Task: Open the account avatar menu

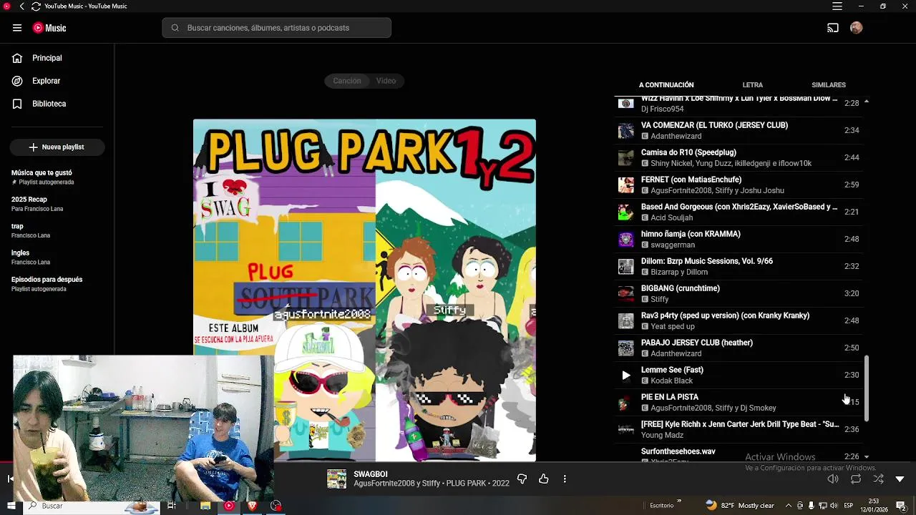Action: click(857, 28)
